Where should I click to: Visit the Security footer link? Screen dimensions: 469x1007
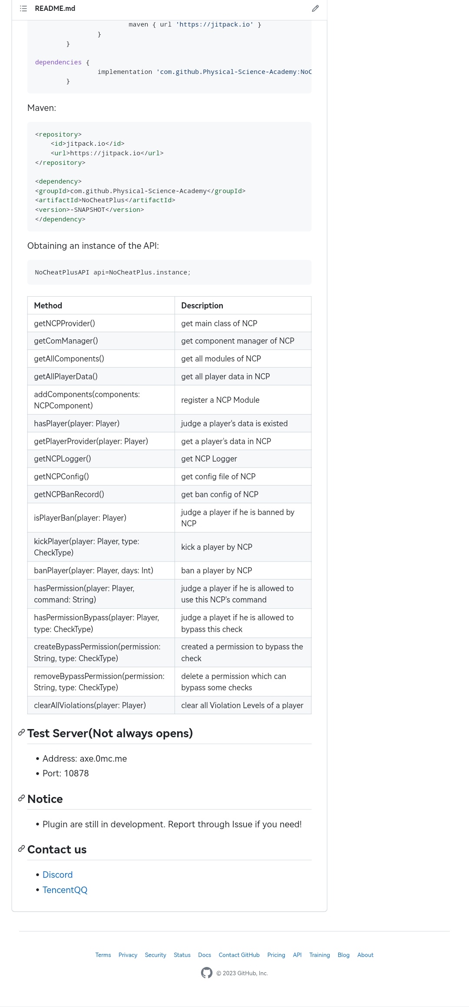click(x=155, y=955)
